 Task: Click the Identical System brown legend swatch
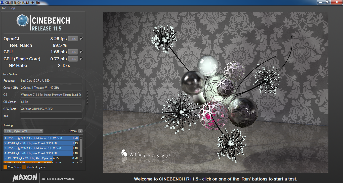pos(24,167)
